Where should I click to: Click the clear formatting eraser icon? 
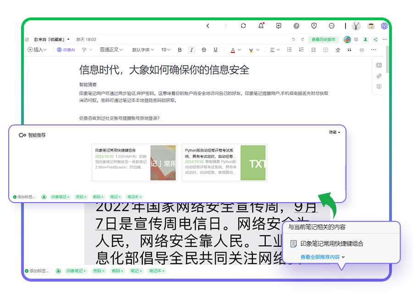[x=338, y=50]
